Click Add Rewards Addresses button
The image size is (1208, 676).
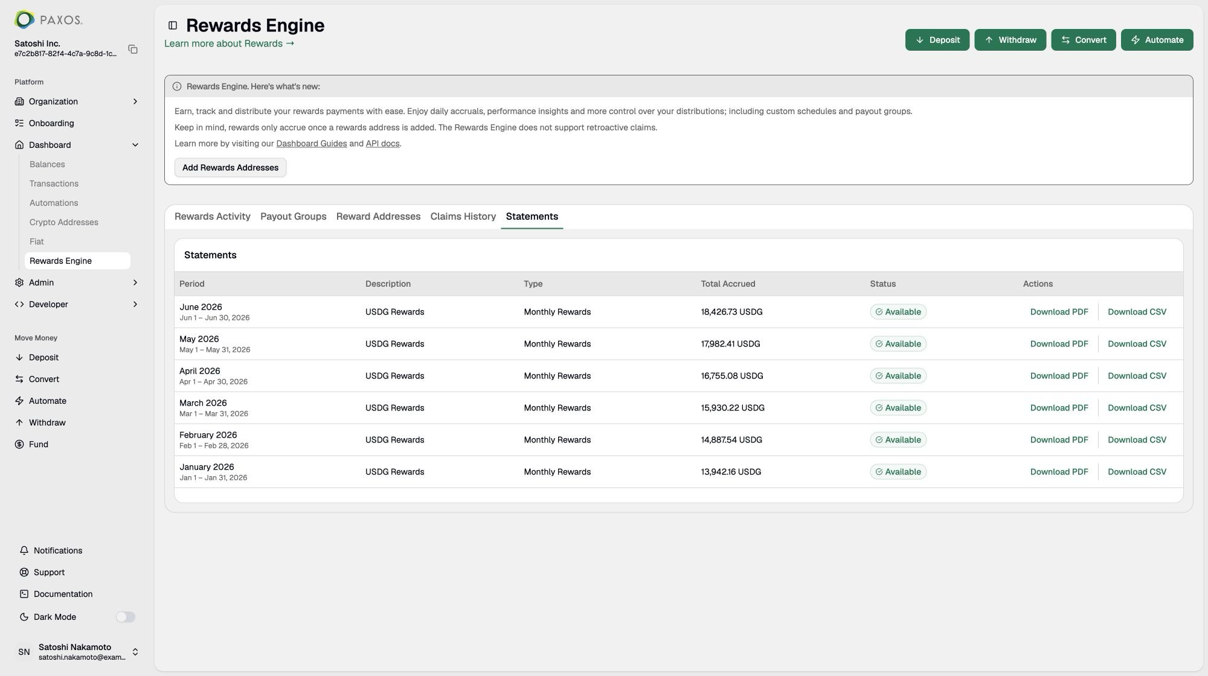click(x=230, y=168)
